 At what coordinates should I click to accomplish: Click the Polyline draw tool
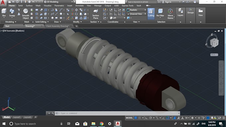tap(52, 10)
